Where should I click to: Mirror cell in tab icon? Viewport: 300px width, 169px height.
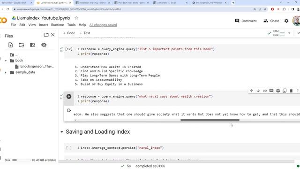point(285,91)
